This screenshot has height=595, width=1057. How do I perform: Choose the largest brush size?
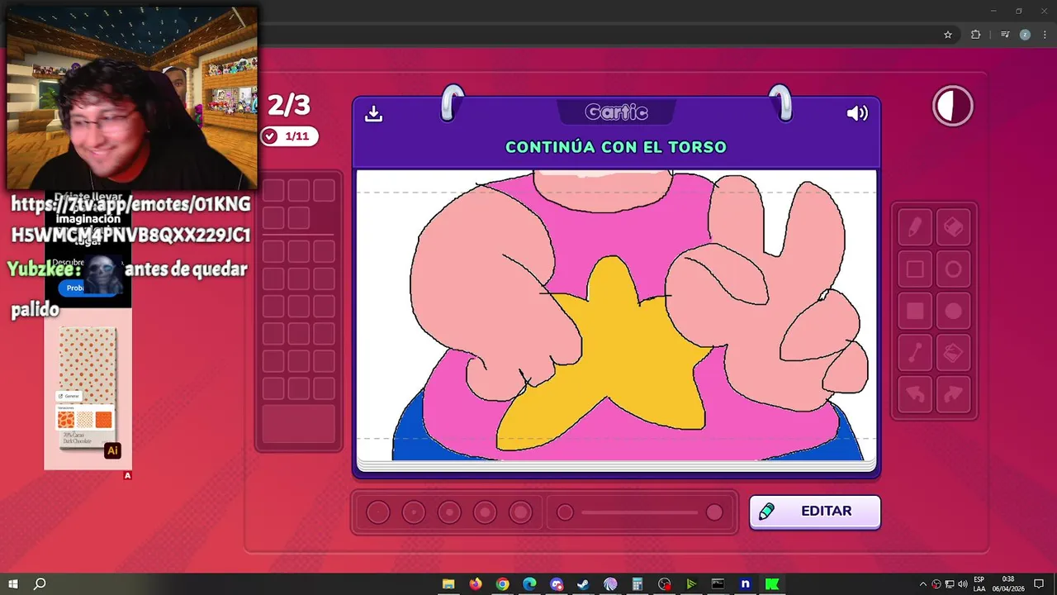coord(520,512)
